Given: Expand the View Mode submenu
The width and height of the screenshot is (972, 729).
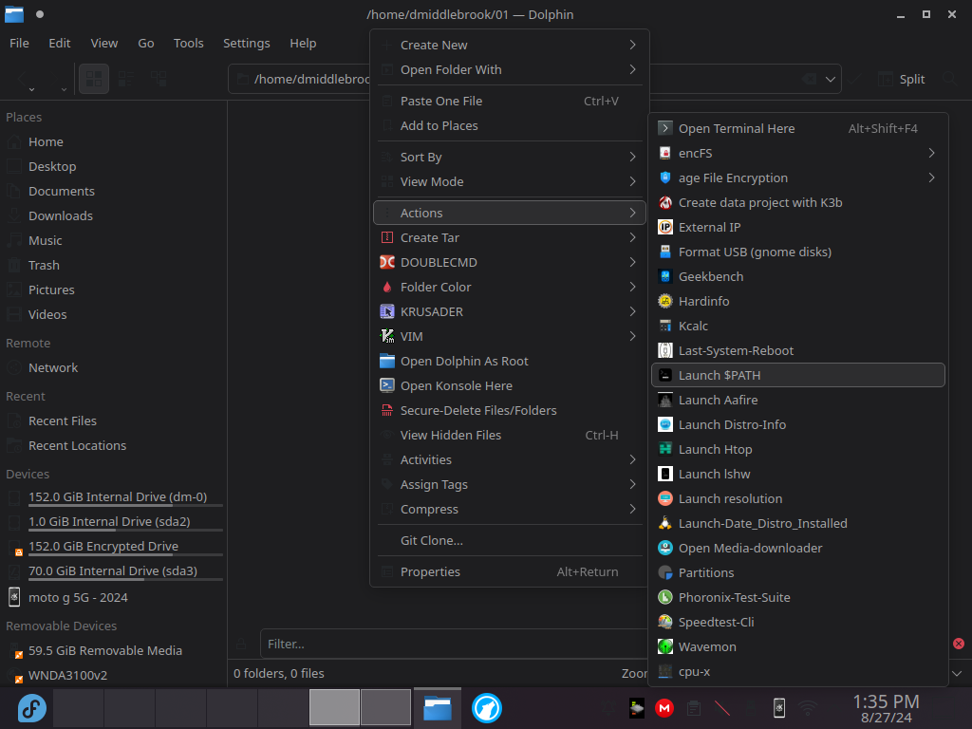Looking at the screenshot, I should coord(509,181).
